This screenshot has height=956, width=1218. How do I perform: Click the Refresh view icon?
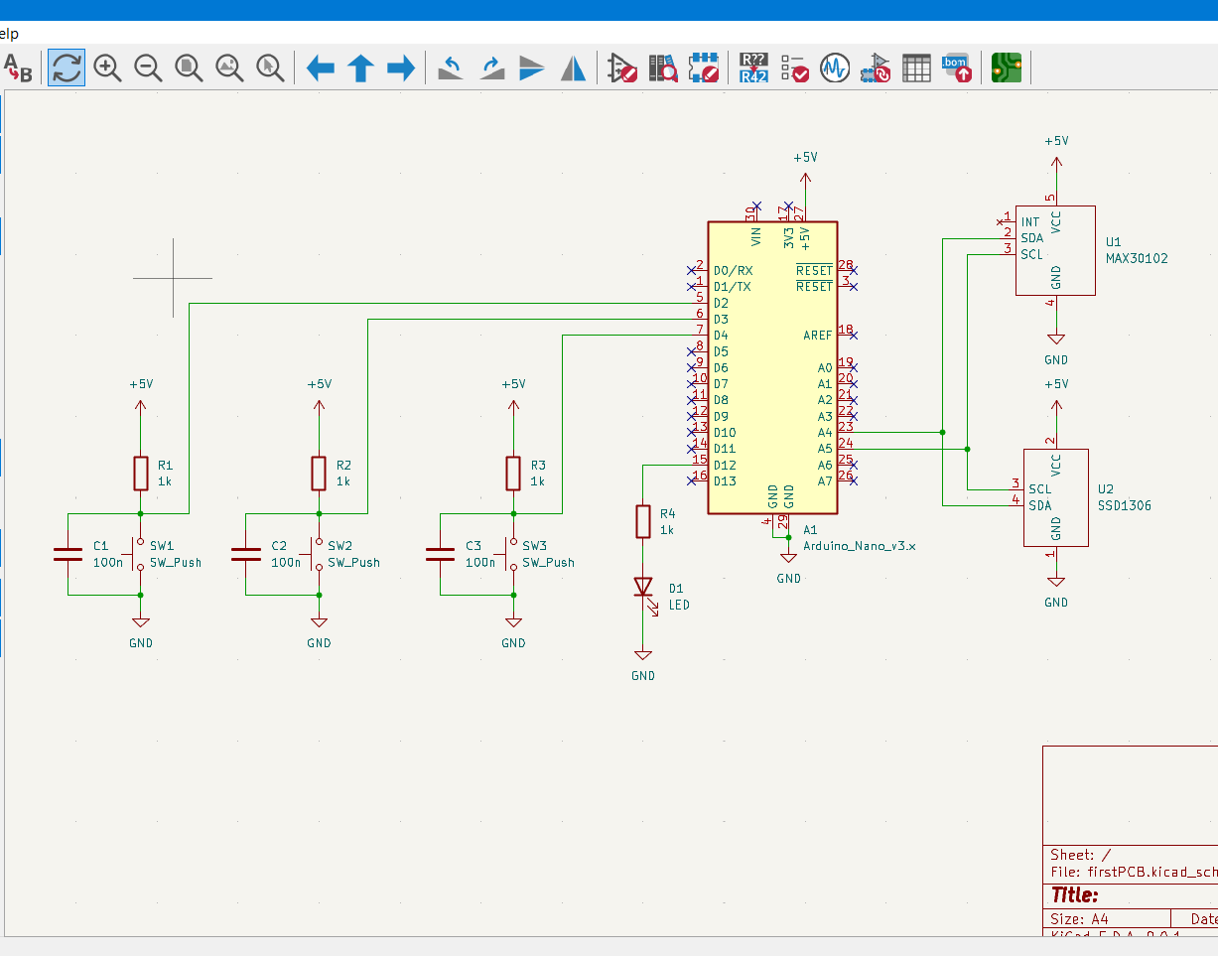coord(67,68)
